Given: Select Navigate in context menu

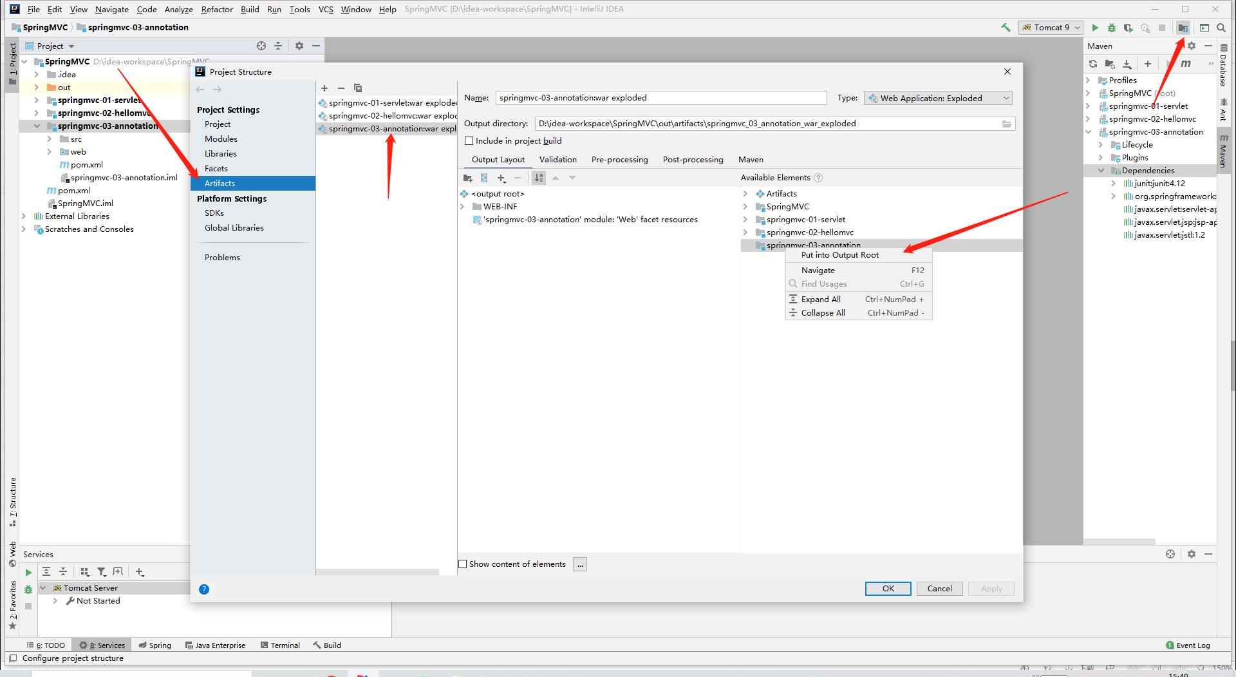Looking at the screenshot, I should [859, 271].
